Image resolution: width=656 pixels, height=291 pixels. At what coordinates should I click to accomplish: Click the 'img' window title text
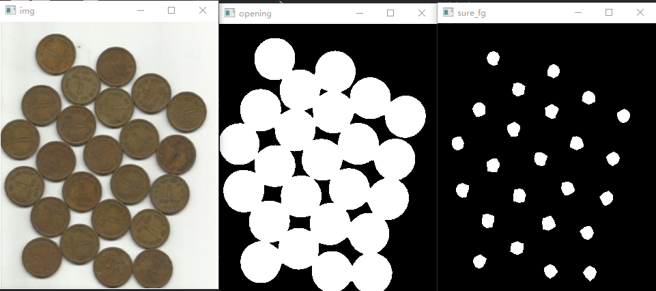coord(27,11)
